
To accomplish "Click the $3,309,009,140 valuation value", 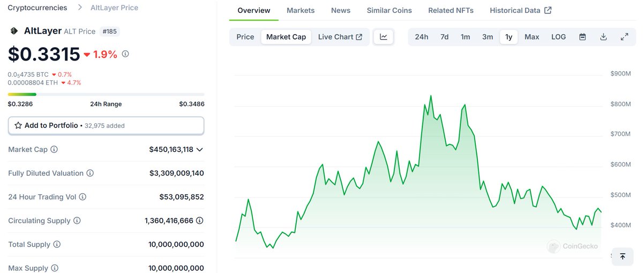I will [x=177, y=173].
